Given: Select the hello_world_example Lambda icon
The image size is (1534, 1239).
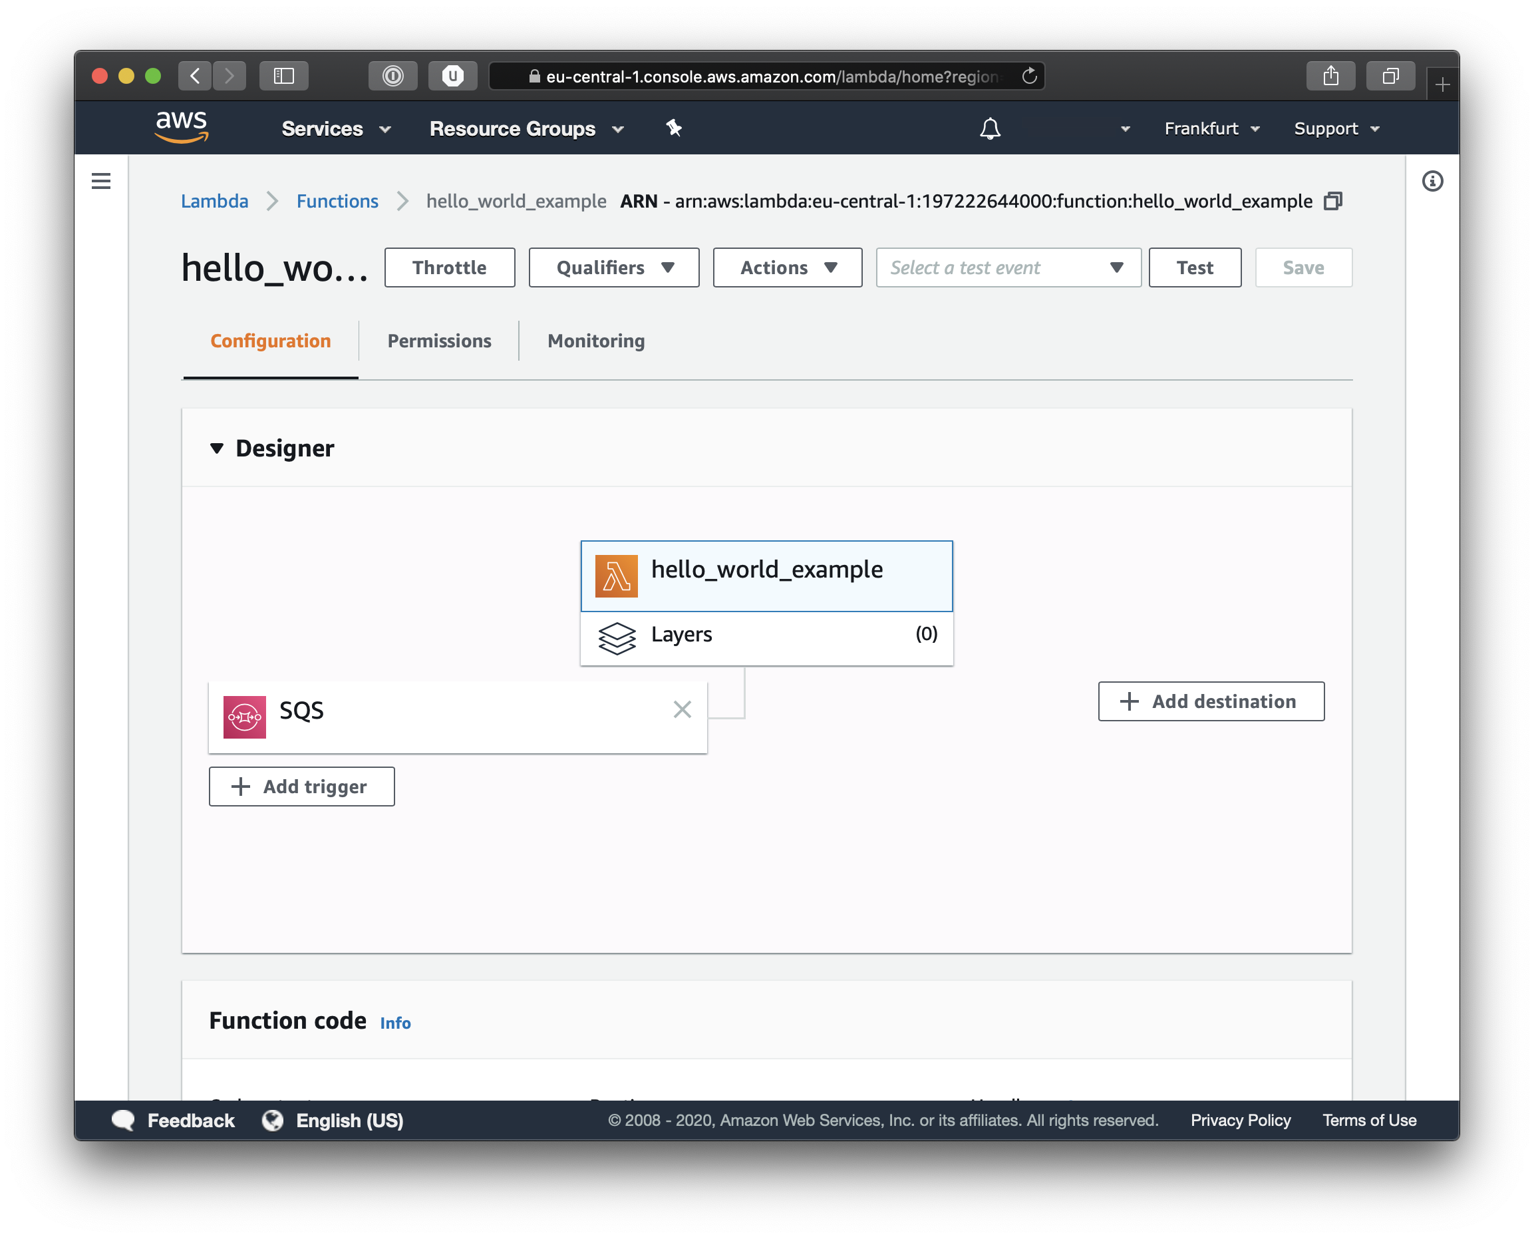Looking at the screenshot, I should (617, 576).
